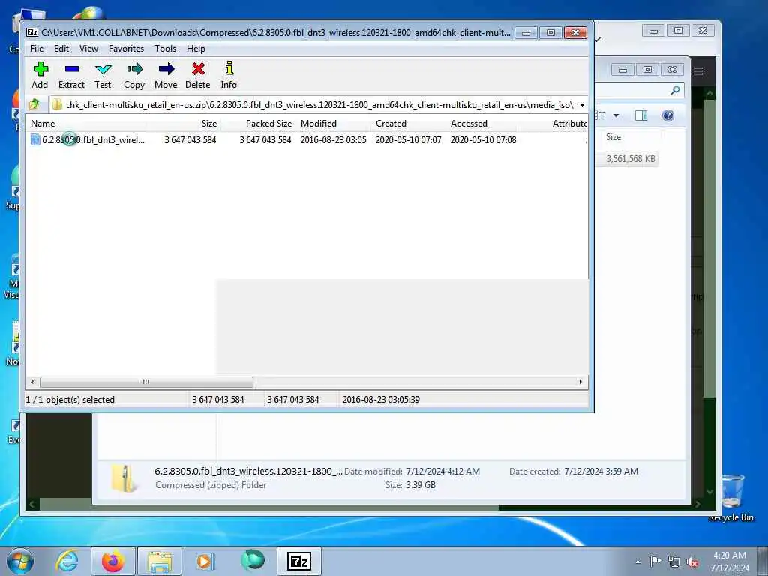Click status bar timestamp 2016-08-23 03:05:39
The image size is (768, 576).
(380, 400)
